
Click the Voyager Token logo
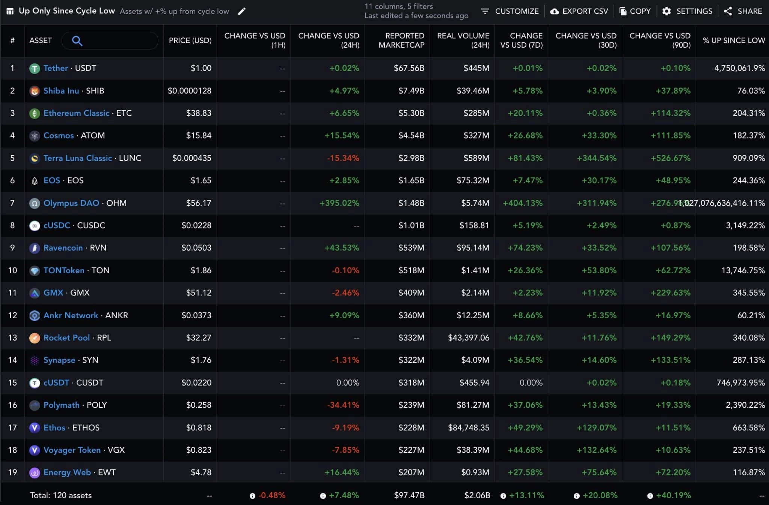tap(35, 450)
